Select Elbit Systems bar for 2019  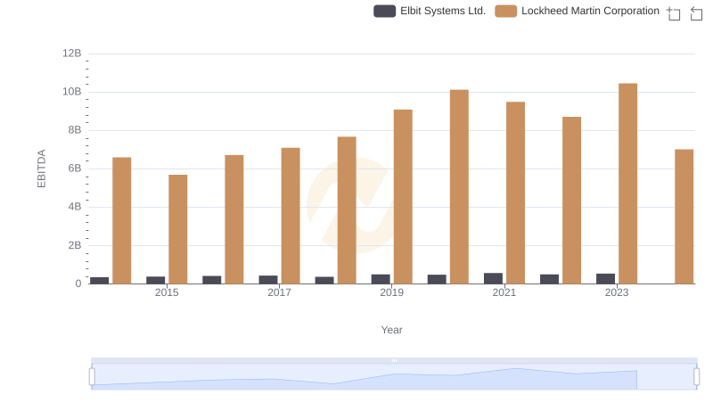[381, 279]
